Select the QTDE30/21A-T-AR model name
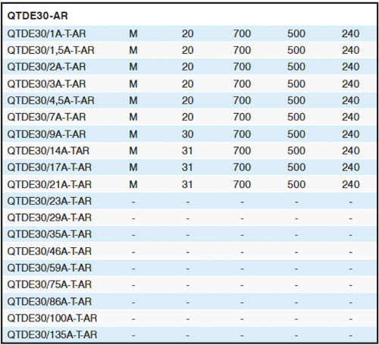 coord(49,184)
